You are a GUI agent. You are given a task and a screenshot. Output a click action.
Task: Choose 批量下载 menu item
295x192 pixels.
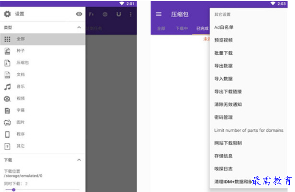(224, 53)
